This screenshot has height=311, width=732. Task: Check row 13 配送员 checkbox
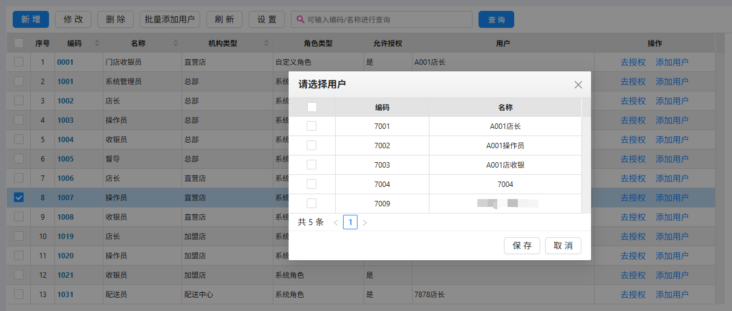point(19,294)
